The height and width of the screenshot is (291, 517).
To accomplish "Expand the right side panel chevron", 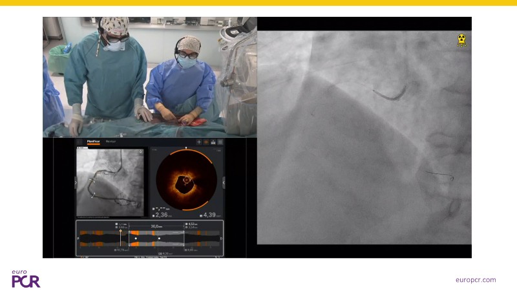I will [224, 183].
